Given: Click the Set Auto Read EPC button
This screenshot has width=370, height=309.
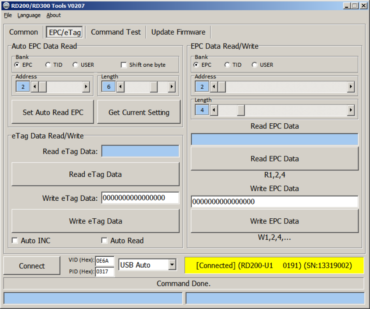Looking at the screenshot, I should point(53,112).
